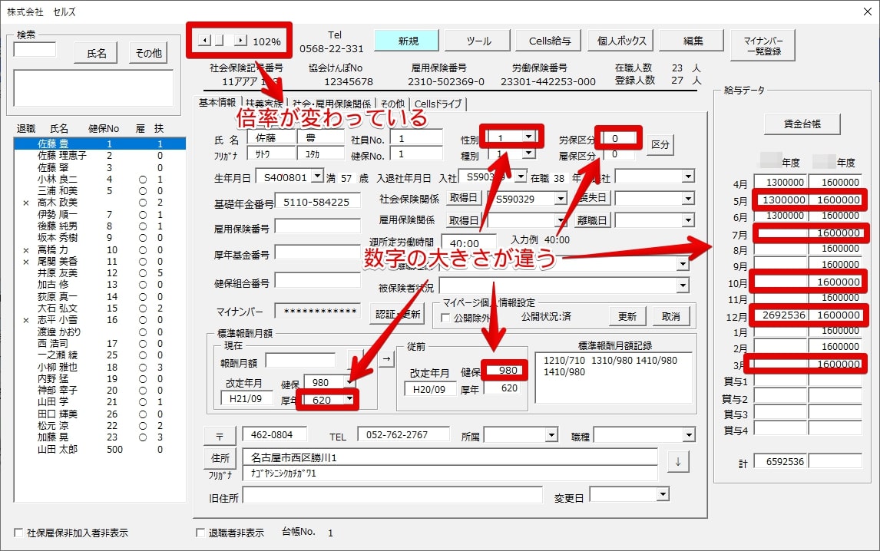Open the 離職日 date dropdown
Image resolution: width=880 pixels, height=551 pixels.
coord(689,220)
